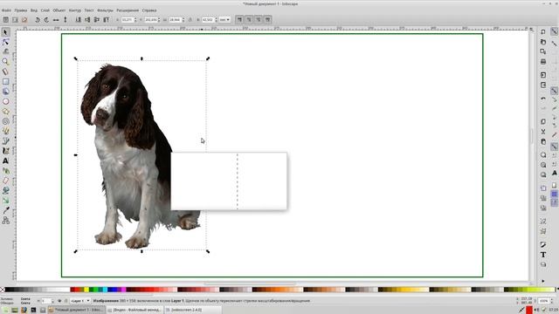The height and width of the screenshot is (314, 559).
Task: Select the Calligraphy tool
Action: click(6, 151)
